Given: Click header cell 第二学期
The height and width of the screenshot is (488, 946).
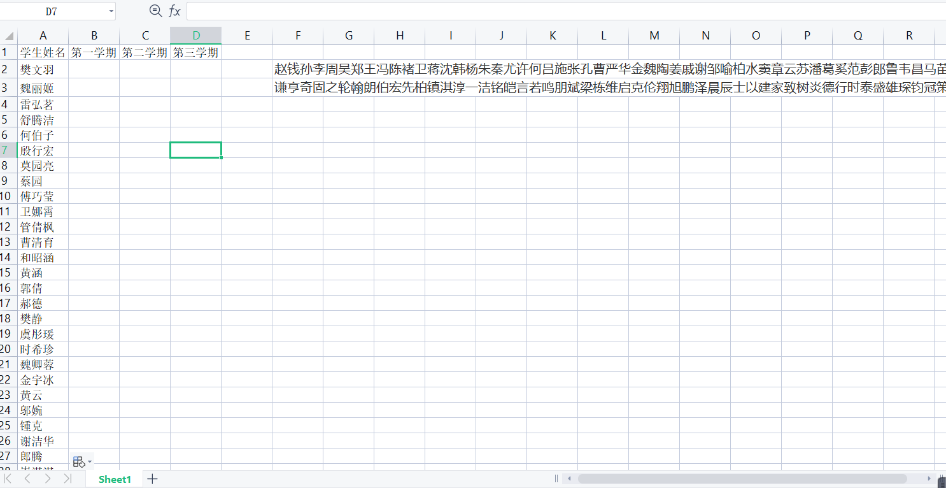Looking at the screenshot, I should 145,52.
